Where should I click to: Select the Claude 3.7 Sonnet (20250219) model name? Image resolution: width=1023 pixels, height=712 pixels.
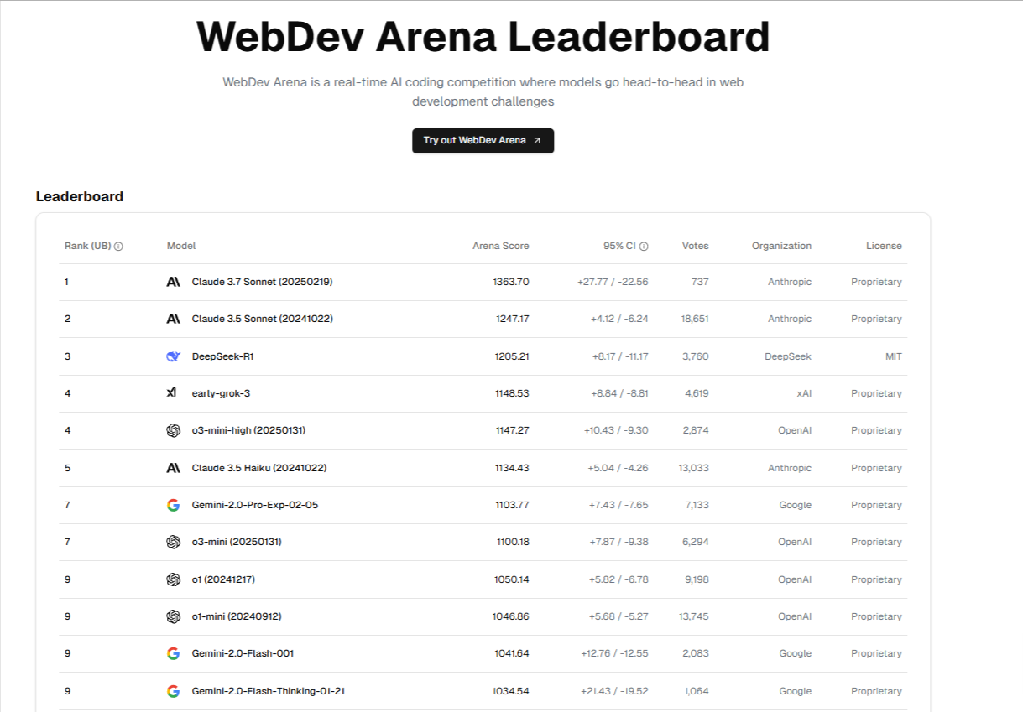tap(263, 282)
